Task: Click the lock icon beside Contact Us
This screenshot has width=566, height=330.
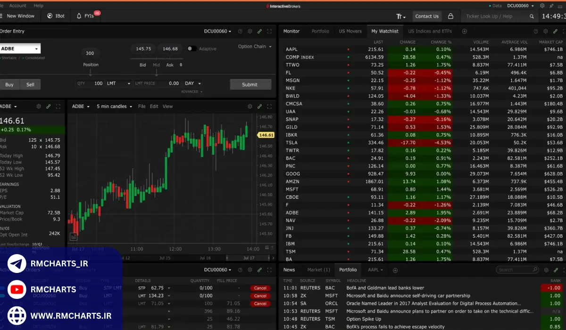Action: [450, 16]
